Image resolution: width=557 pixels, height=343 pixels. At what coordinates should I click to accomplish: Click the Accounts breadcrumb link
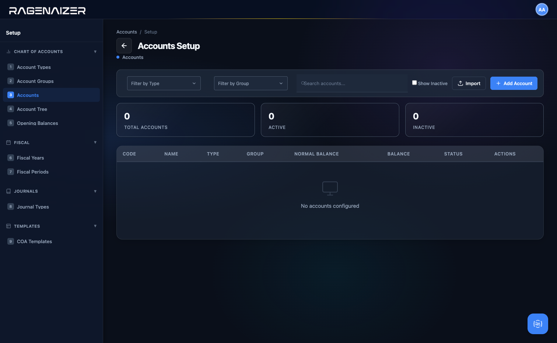[x=127, y=32]
